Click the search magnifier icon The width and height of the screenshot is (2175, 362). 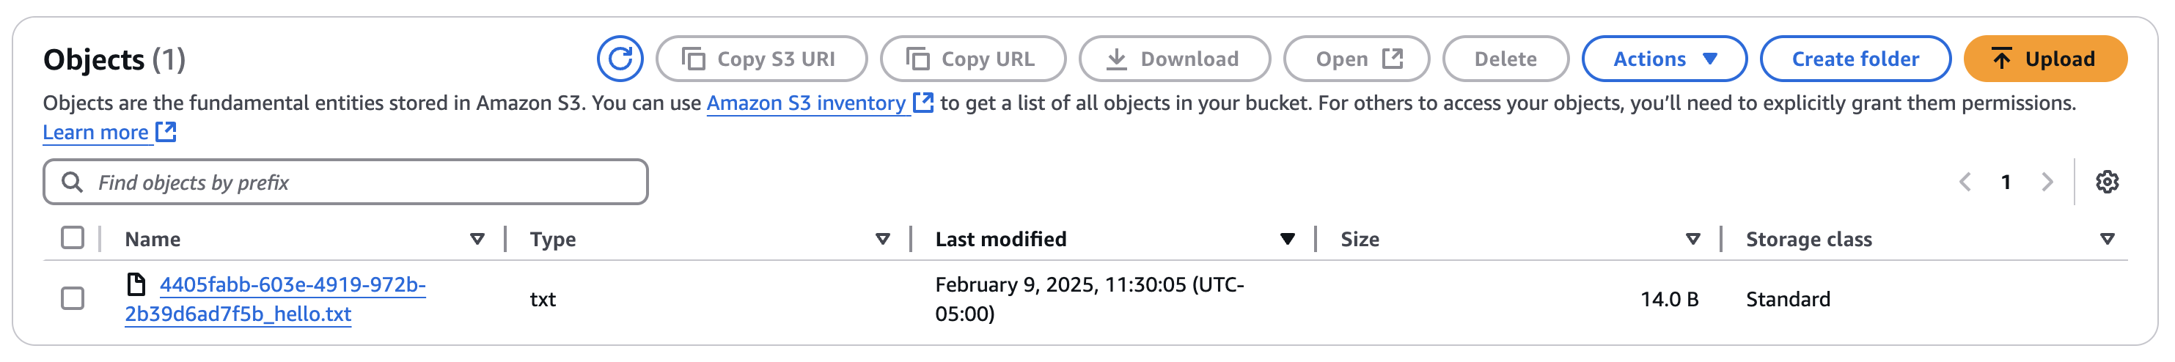click(x=73, y=182)
